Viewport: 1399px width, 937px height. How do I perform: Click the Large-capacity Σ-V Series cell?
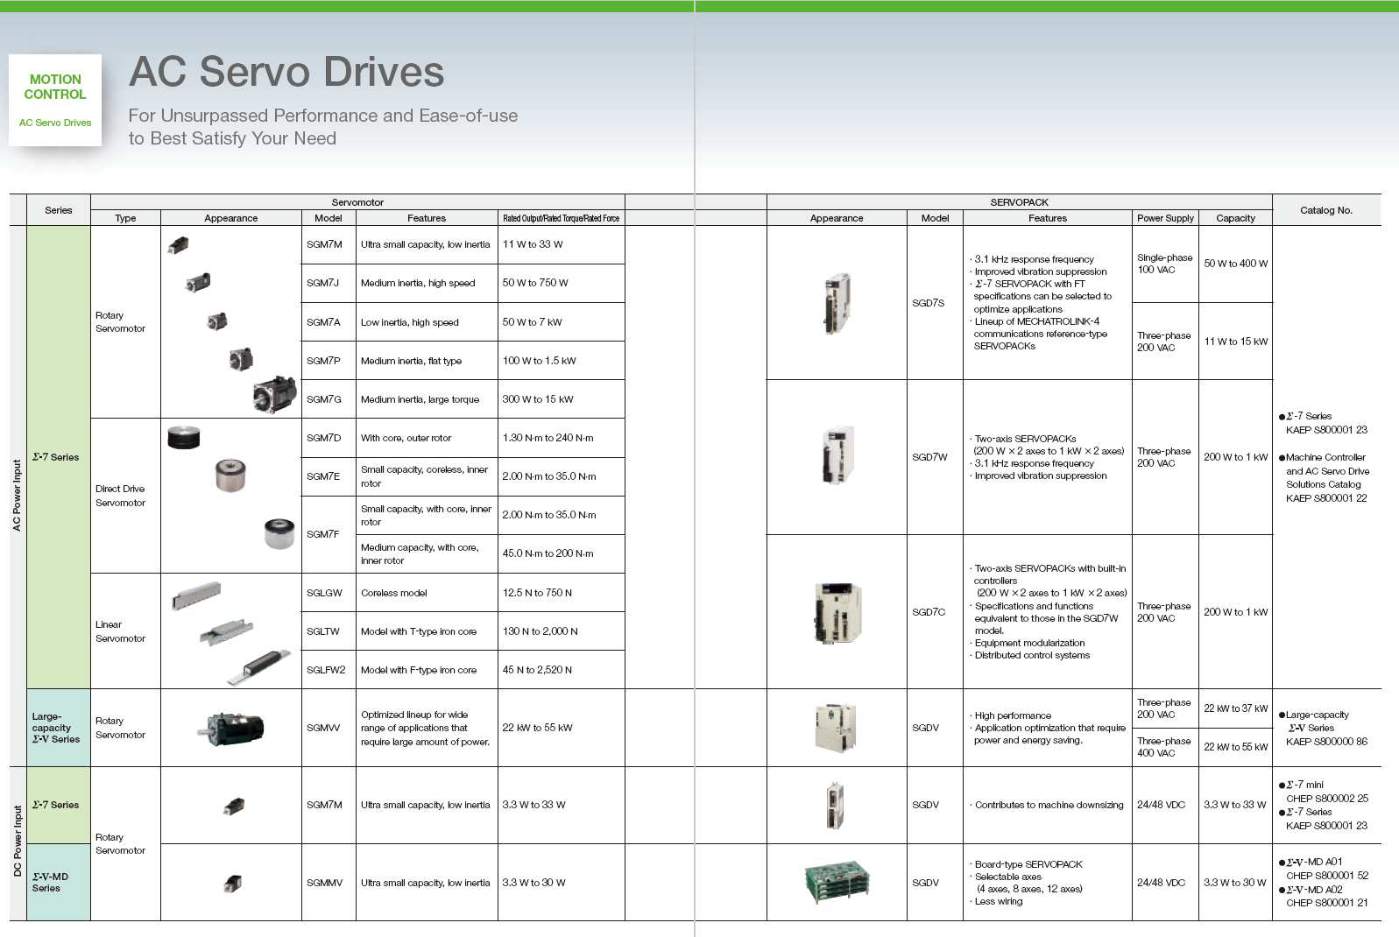[59, 728]
